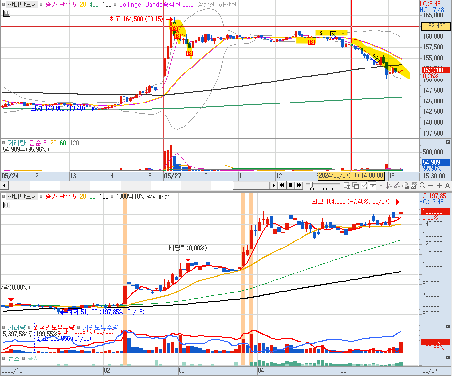Click the LC:6.43 indicator in the top chart
Image resolution: width=452 pixels, height=376 pixels.
[x=430, y=4]
